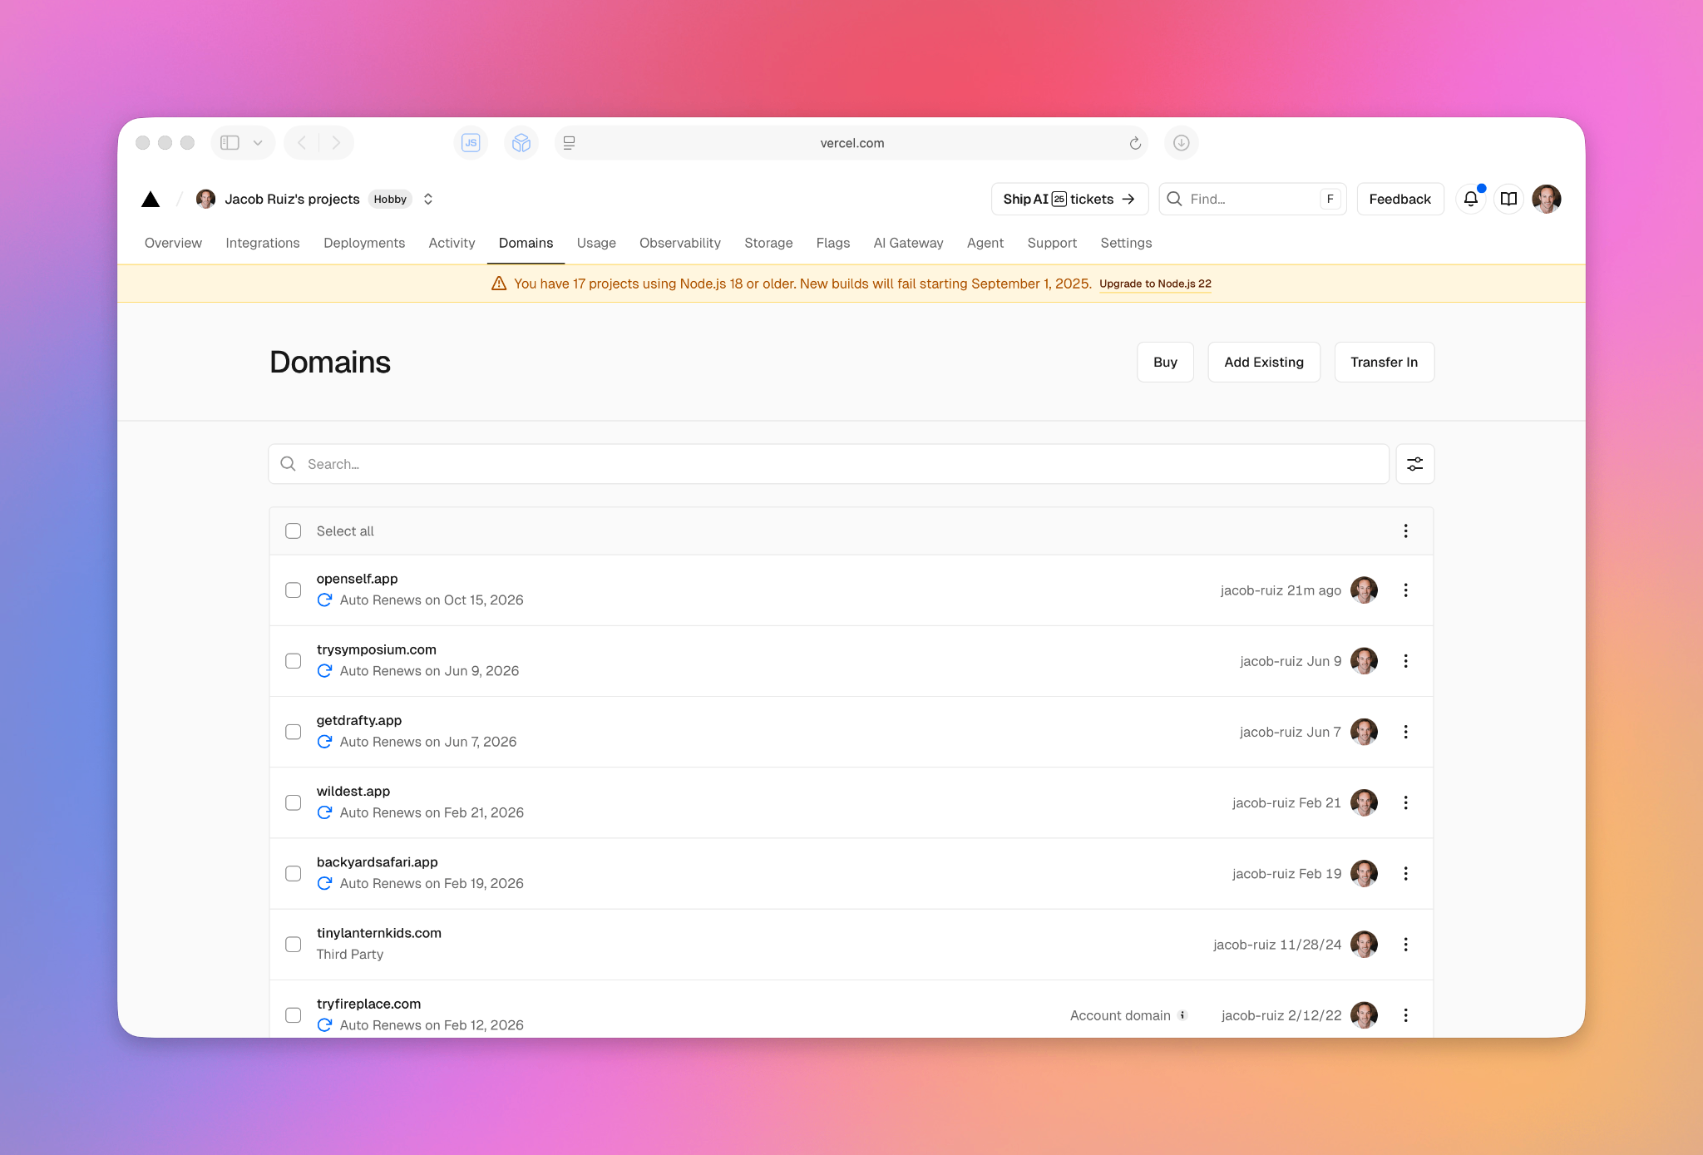Screen dimensions: 1703x1155
Task: Go to the Observability tab
Action: [679, 243]
